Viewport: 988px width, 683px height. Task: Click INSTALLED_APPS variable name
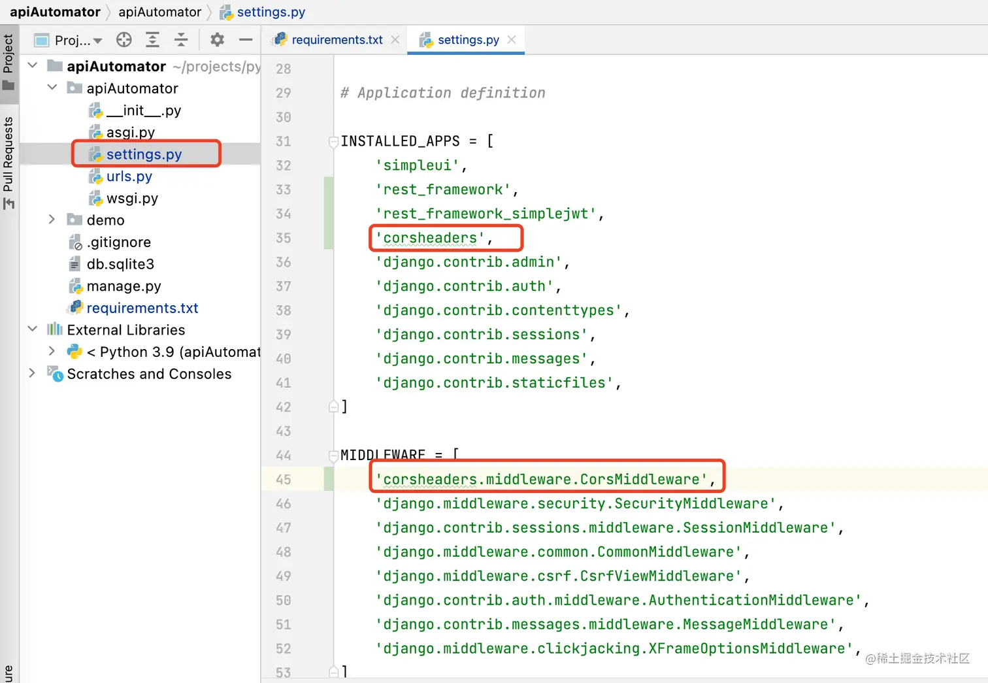coord(400,141)
